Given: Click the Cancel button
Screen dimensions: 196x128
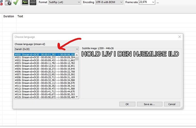Looking at the screenshot, I should pos(172,104).
